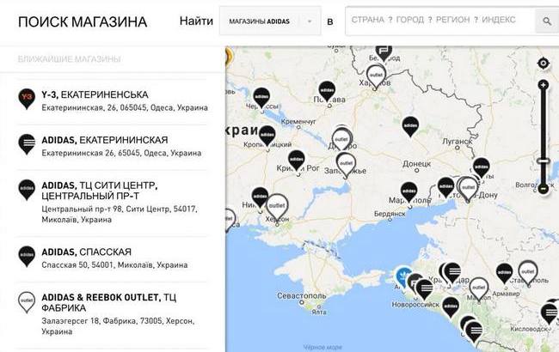Click adidas map pin at Полтава
Image resolution: width=559 pixels, height=352 pixels.
(x=327, y=92)
